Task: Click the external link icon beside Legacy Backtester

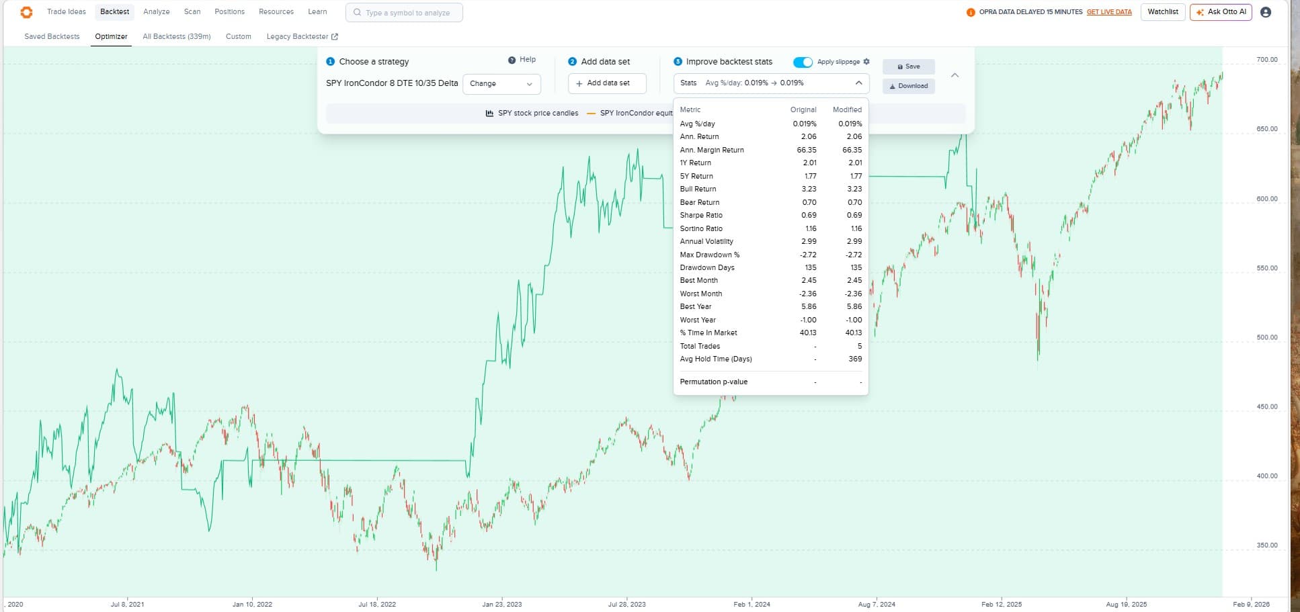Action: [x=335, y=37]
